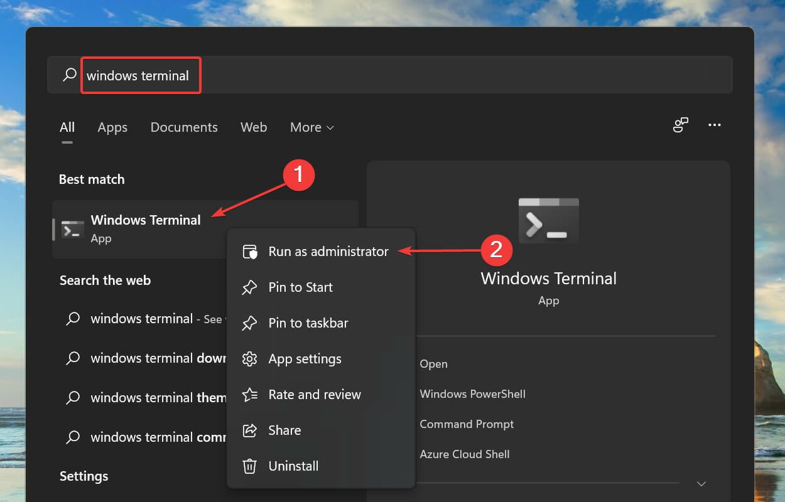The image size is (785, 502).
Task: Select the Web filter tab
Action: coord(254,127)
